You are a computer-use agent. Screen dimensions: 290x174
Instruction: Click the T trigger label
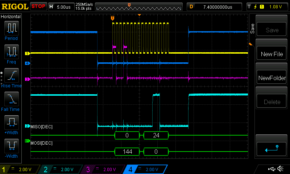click(x=249, y=7)
